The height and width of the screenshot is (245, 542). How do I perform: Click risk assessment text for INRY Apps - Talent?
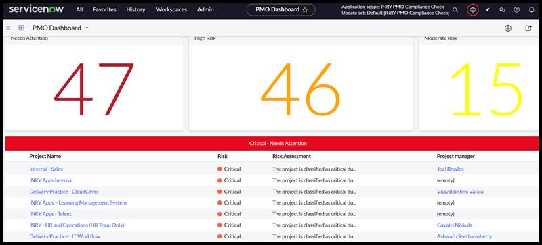314,214
